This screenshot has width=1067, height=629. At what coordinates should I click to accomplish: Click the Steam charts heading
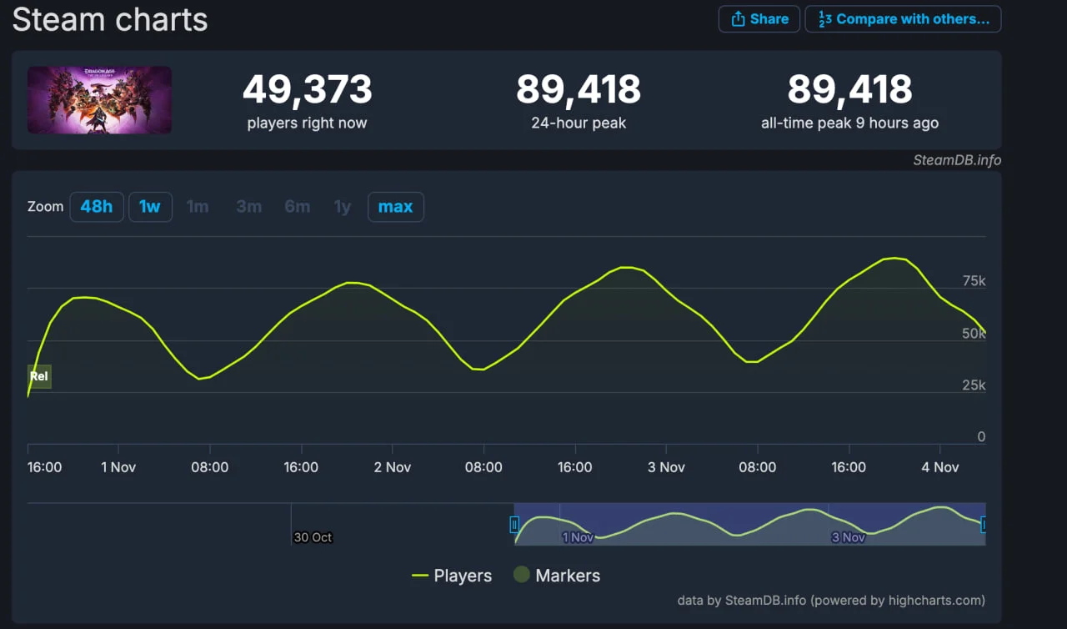110,18
